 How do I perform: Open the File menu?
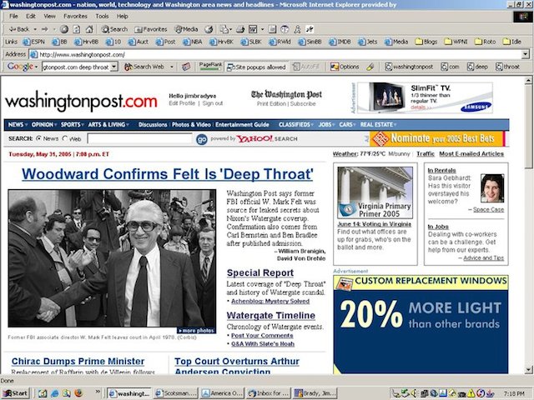pos(13,16)
